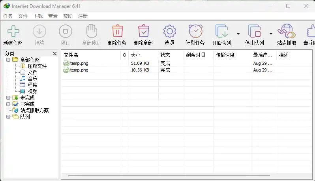Image resolution: width=315 pixels, height=181 pixels.
Task: Open the 查看 menu
Action: tap(53, 16)
